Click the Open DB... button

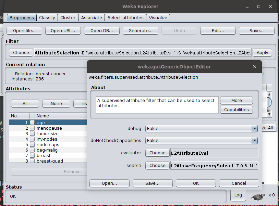(x=101, y=31)
